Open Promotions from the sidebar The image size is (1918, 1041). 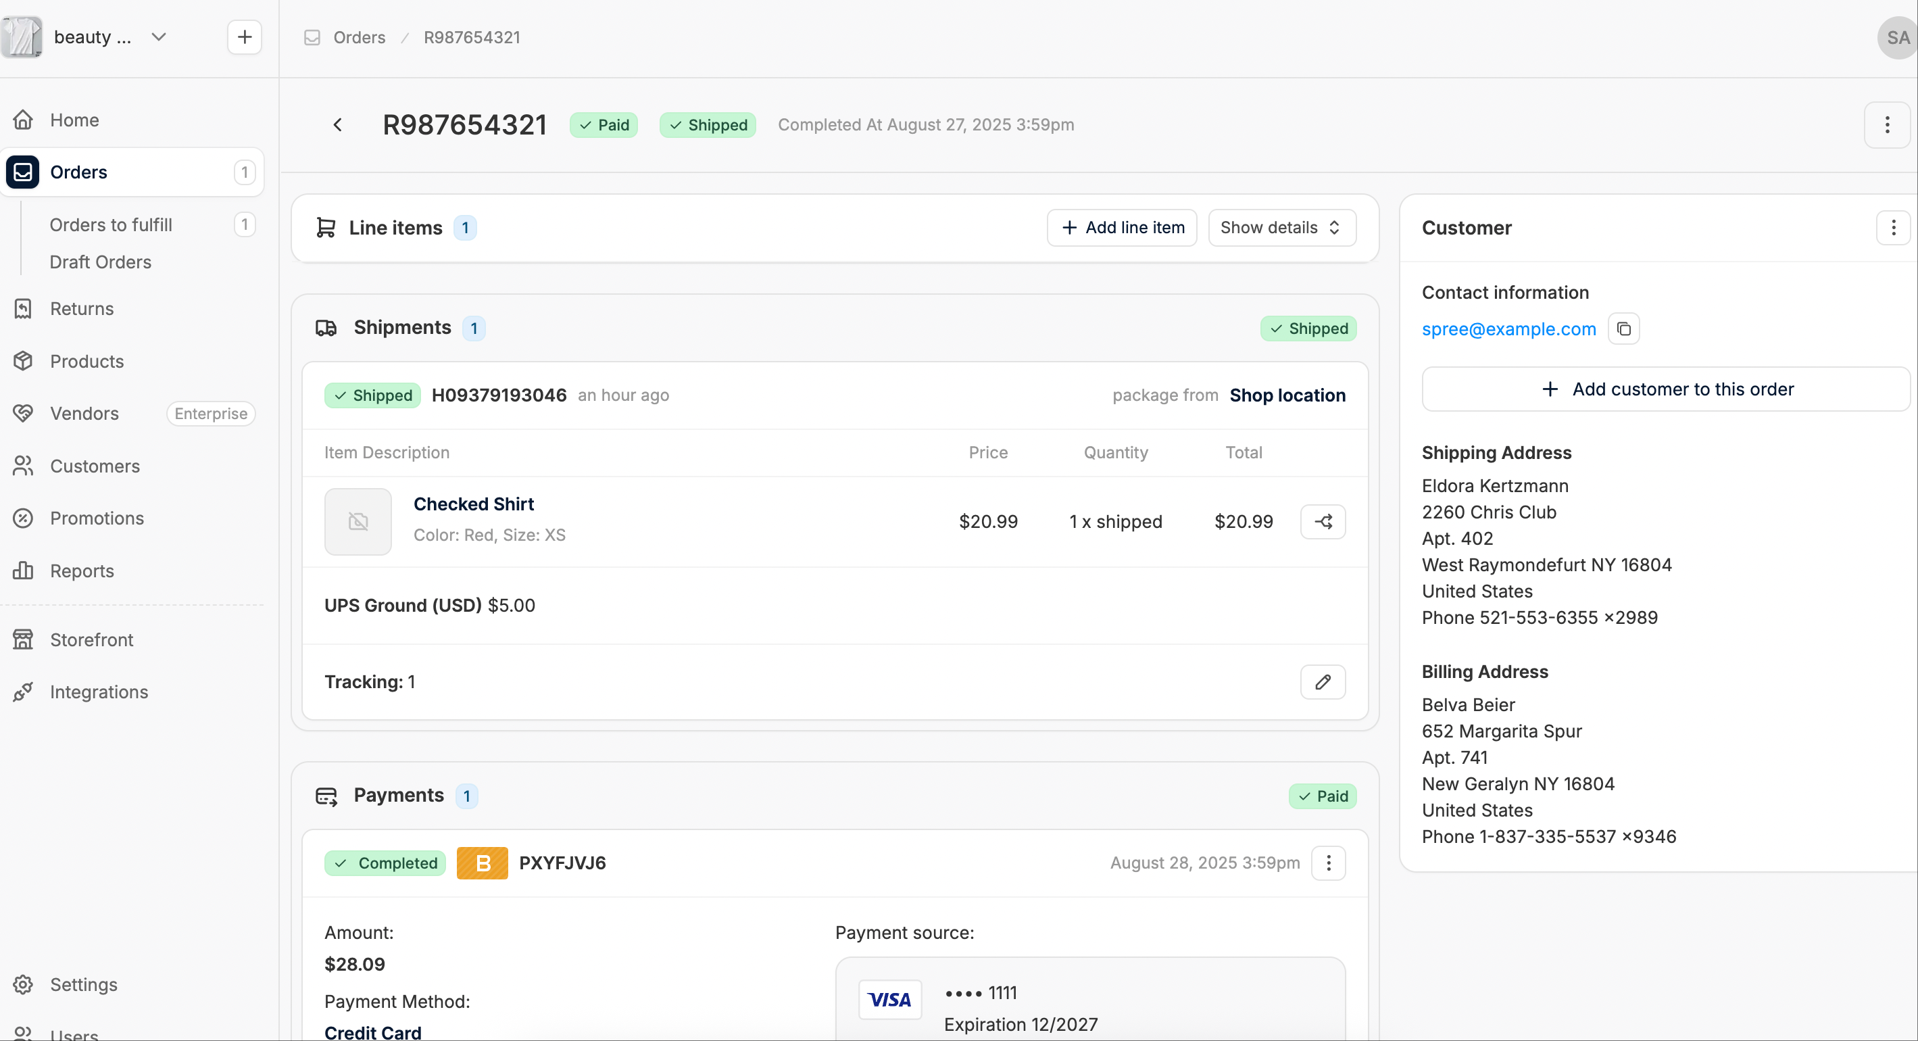pyautogui.click(x=97, y=518)
